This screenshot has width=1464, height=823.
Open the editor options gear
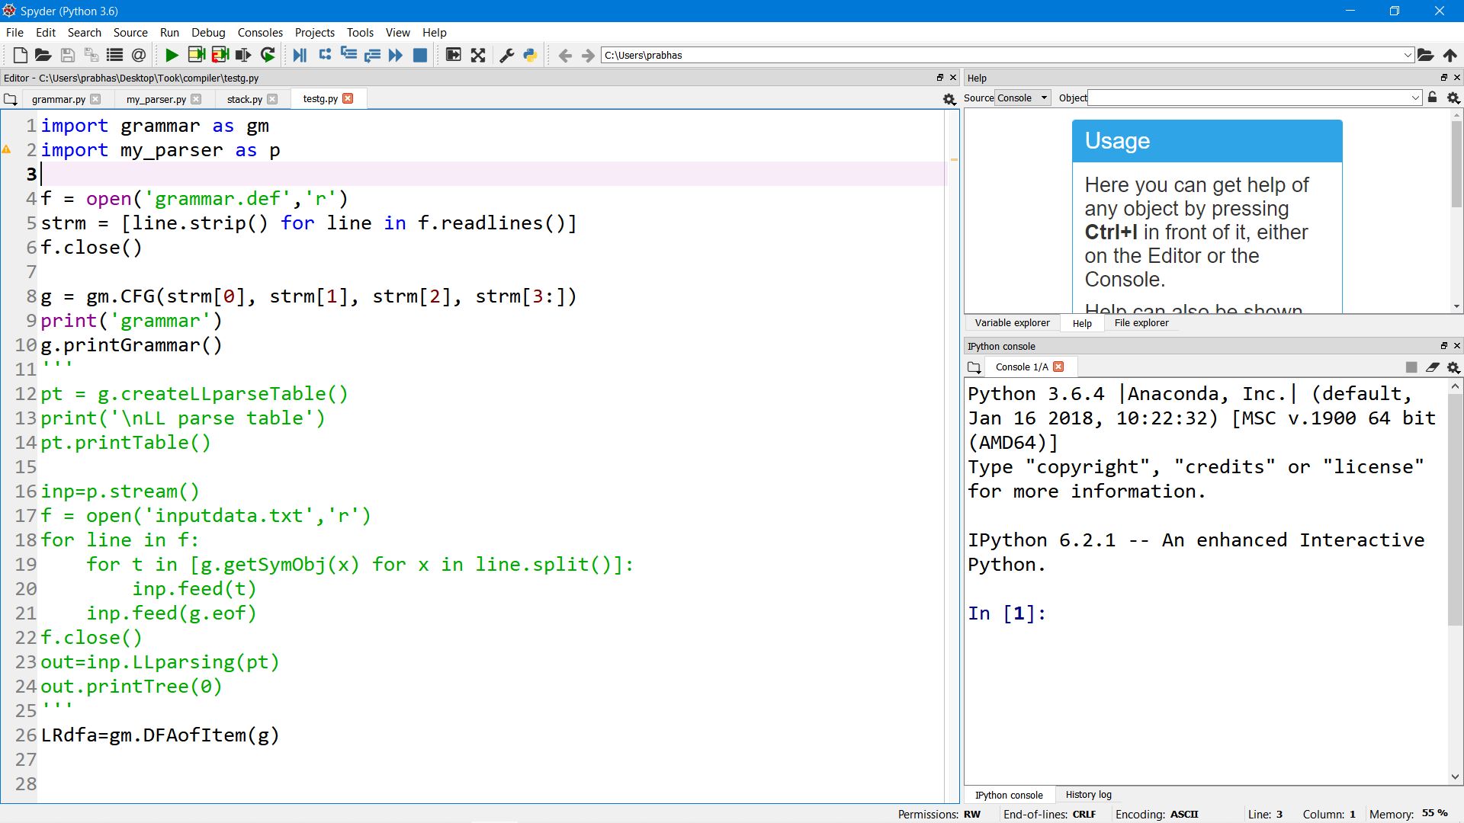(949, 99)
